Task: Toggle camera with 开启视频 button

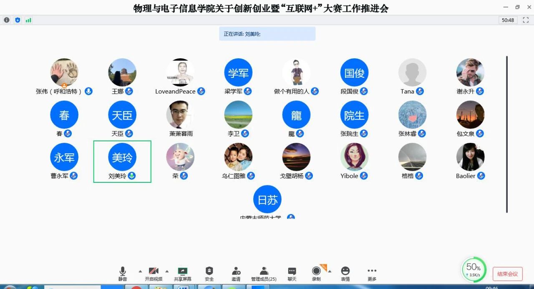Action: tap(154, 272)
